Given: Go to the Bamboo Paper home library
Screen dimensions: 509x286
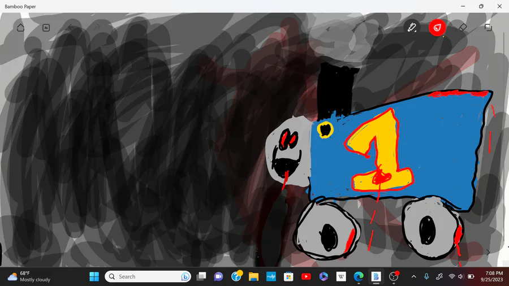Looking at the screenshot, I should click(x=21, y=28).
